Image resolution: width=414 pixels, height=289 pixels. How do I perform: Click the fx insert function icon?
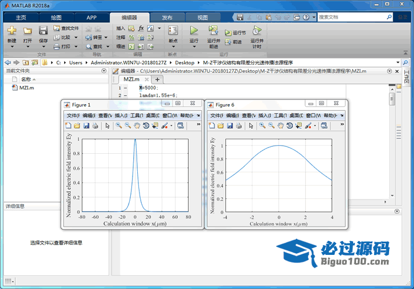(x=141, y=28)
